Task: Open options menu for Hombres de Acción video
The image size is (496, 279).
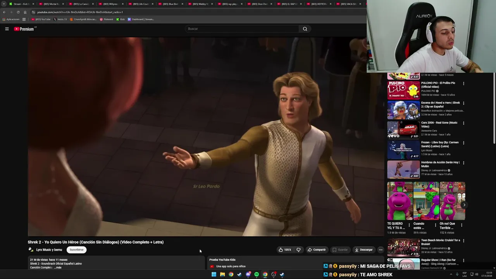Action: pos(463,163)
